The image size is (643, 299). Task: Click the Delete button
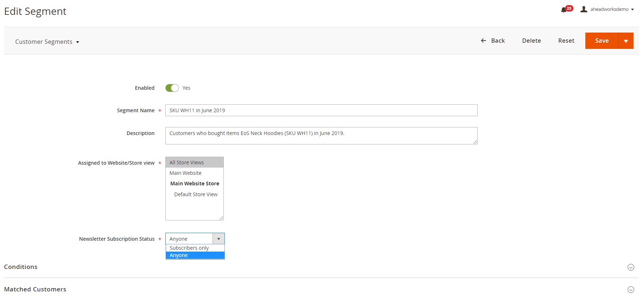click(x=531, y=41)
